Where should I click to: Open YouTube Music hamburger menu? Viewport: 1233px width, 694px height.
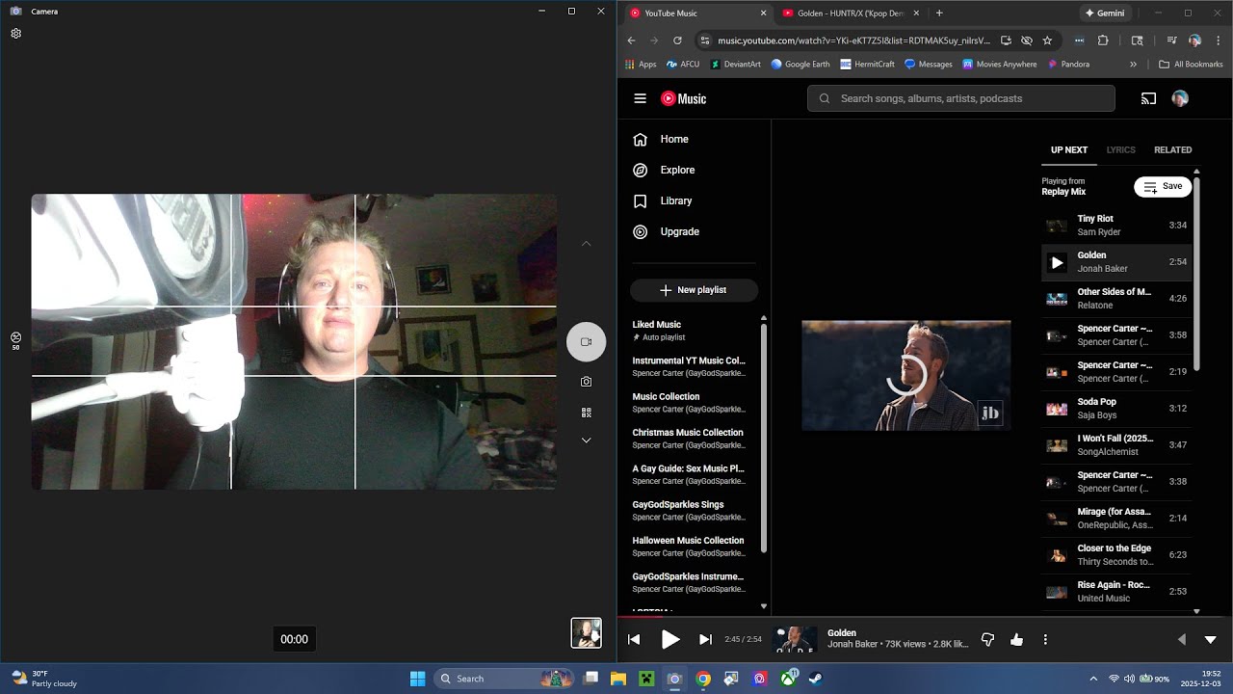pyautogui.click(x=640, y=98)
